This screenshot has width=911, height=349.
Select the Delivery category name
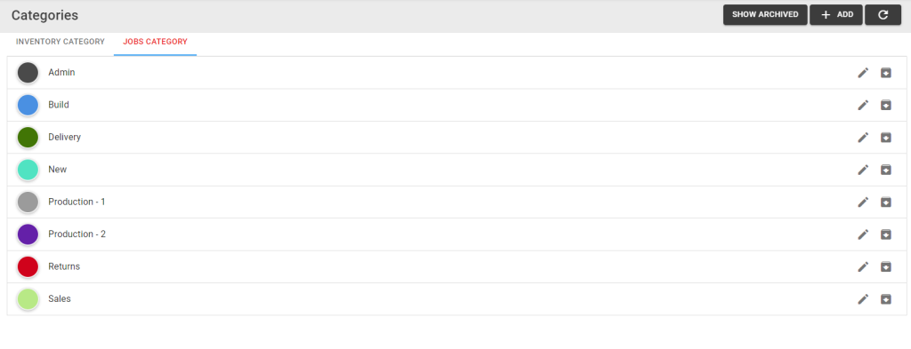[x=64, y=138]
